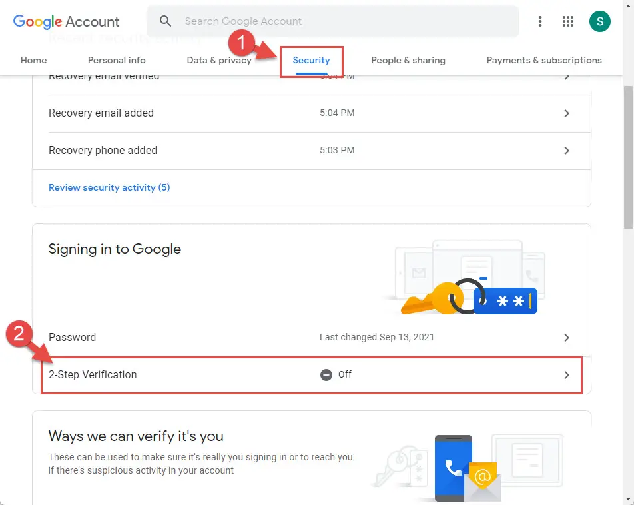Open the Google apps grid
This screenshot has height=505, width=634.
(567, 21)
